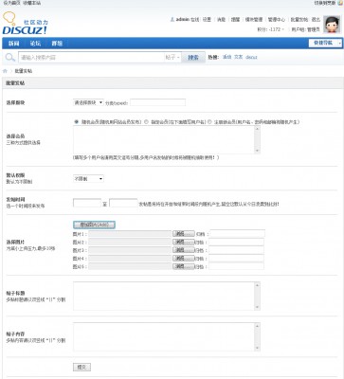Screen dimensions: 344x379
Task: Click the first top-left header link
Action: [x=11, y=3]
